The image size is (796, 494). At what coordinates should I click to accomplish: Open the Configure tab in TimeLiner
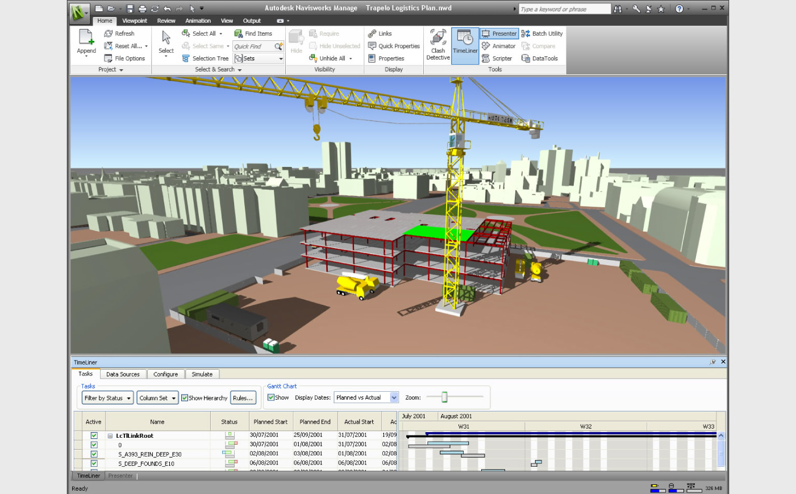(x=165, y=374)
